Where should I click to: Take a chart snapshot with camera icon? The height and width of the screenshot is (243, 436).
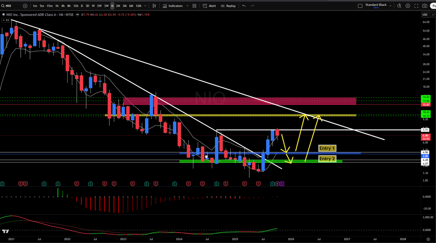point(425,6)
